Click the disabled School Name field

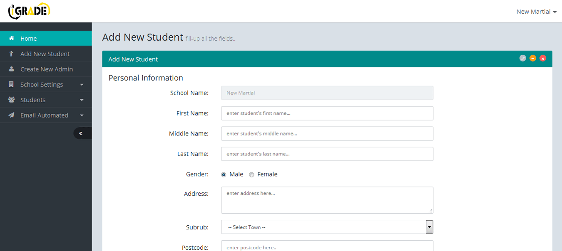[x=327, y=93]
